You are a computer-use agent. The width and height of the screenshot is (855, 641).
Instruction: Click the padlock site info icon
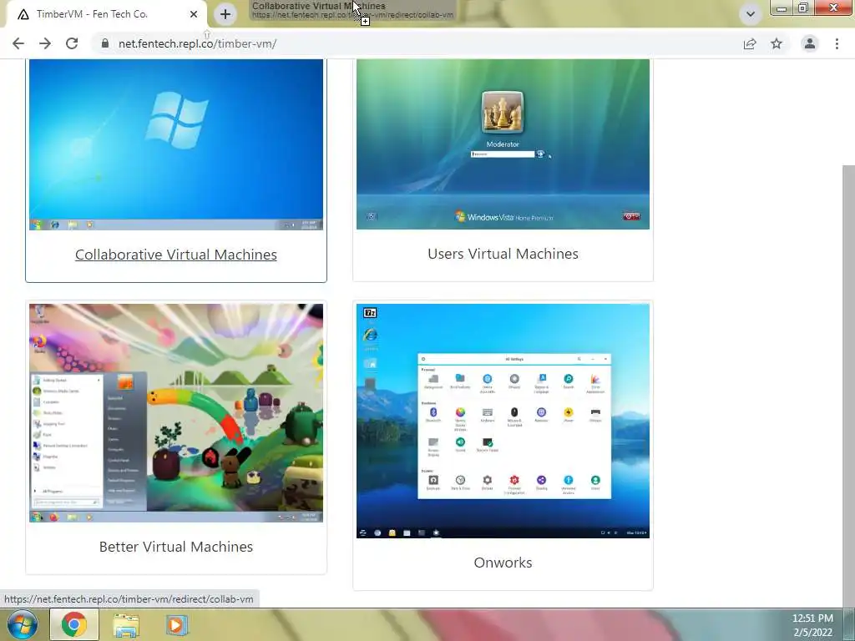coord(105,43)
